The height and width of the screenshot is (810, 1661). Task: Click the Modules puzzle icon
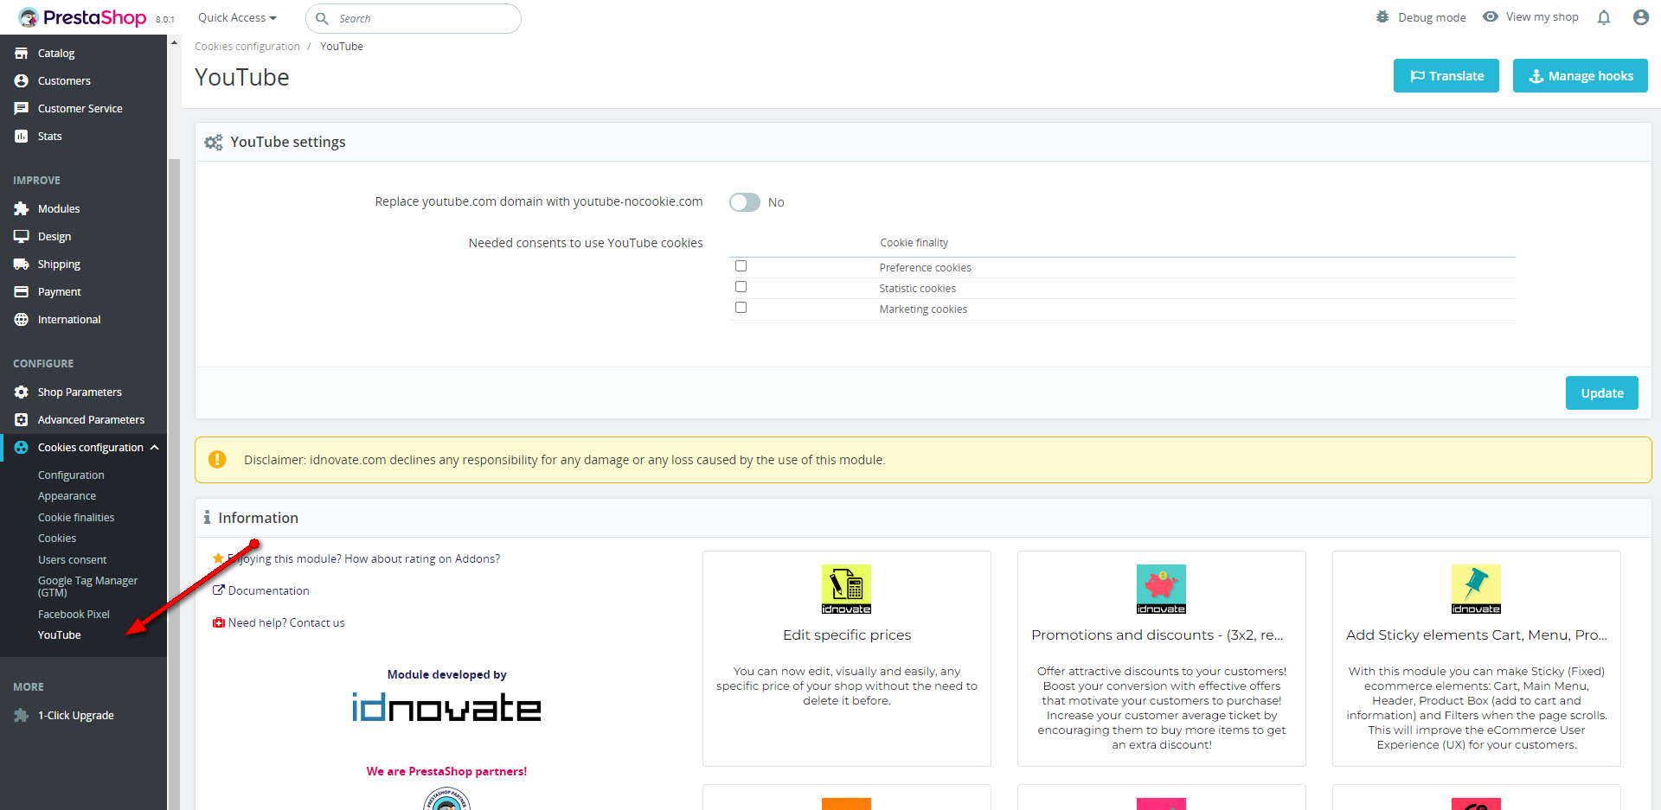coord(22,209)
